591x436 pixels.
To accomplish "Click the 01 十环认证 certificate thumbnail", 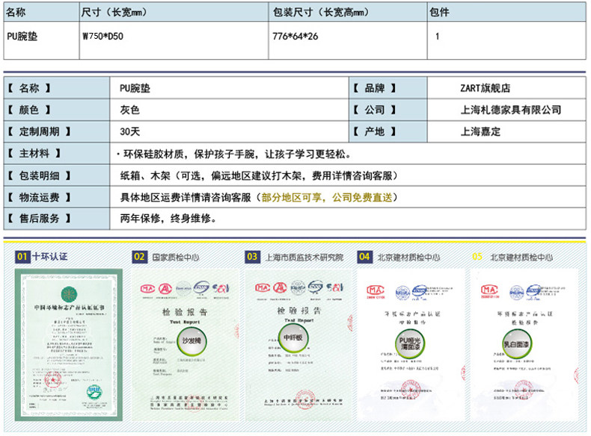I will tap(69, 345).
